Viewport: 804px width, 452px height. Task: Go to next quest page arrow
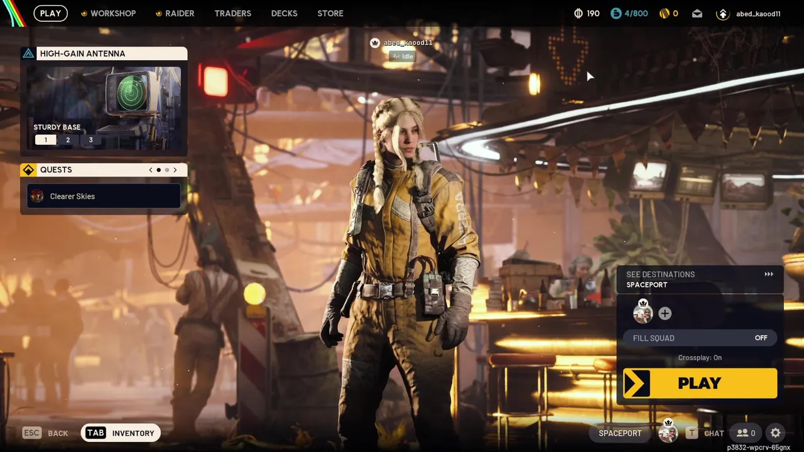coord(175,170)
